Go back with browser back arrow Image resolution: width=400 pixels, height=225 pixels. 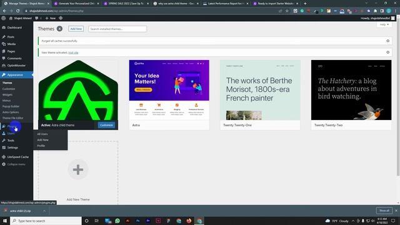click(4, 11)
